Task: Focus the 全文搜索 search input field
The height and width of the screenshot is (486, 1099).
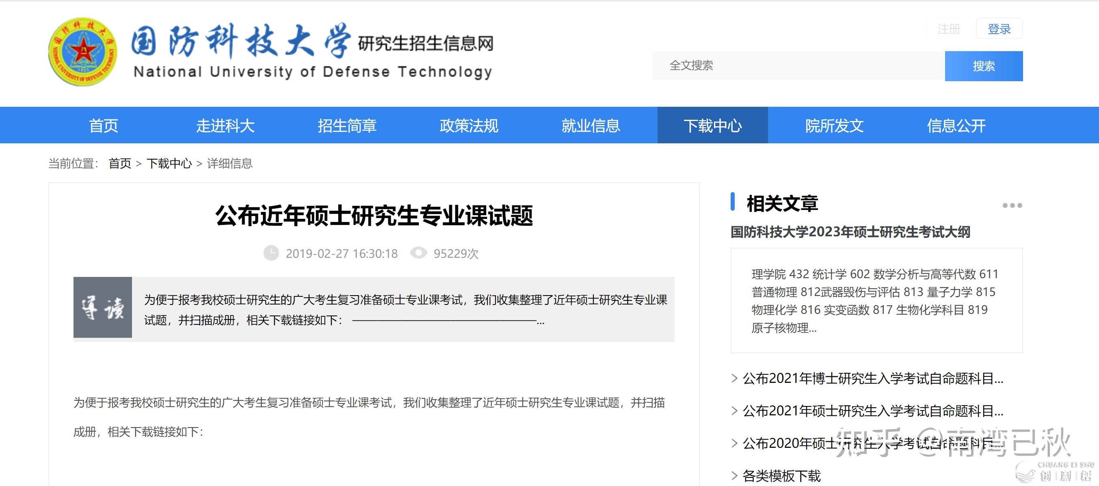Action: coord(798,66)
